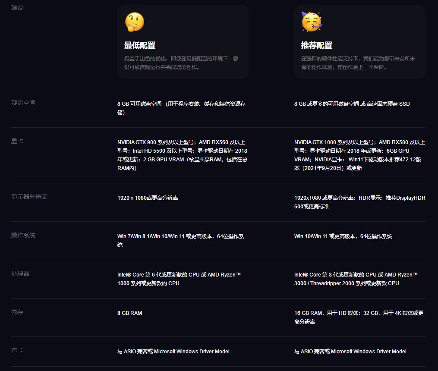
Task: Click the 操作系统 row label
Action: tap(23, 235)
